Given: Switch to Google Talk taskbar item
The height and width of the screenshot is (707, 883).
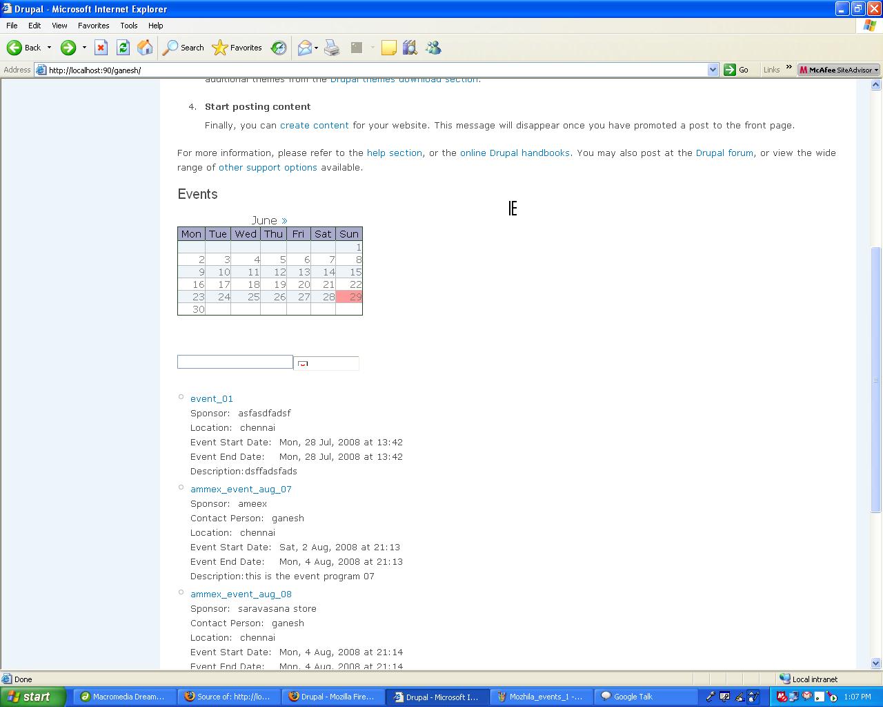Looking at the screenshot, I should click(644, 697).
